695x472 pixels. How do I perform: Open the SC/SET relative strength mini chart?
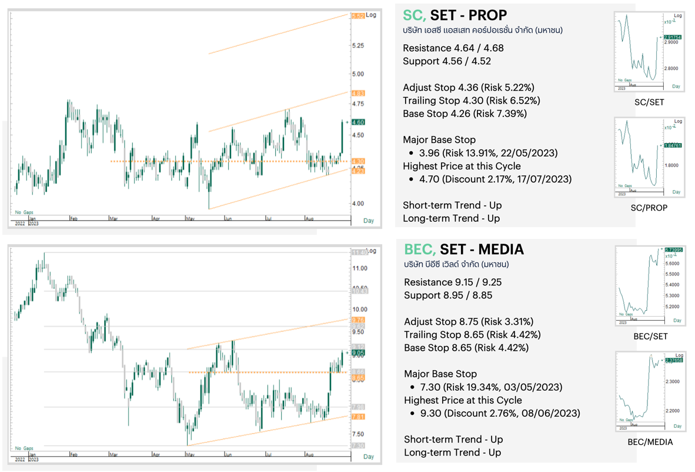pos(649,51)
